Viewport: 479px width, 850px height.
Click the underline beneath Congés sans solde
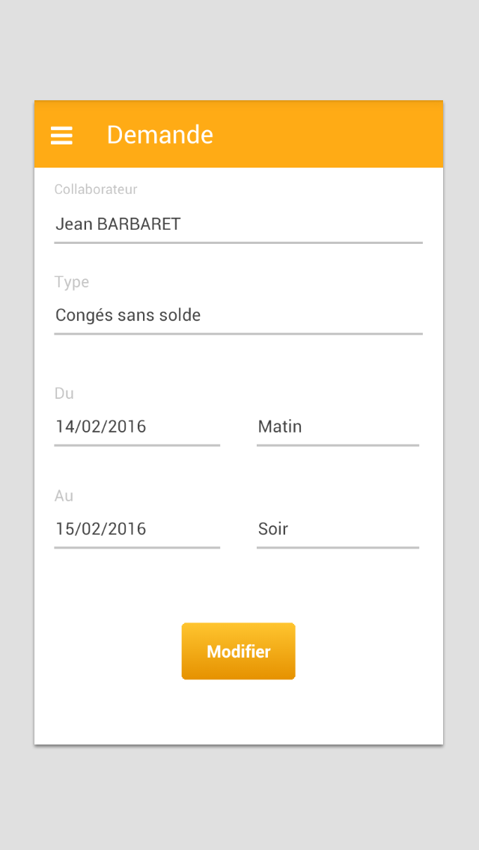click(238, 334)
